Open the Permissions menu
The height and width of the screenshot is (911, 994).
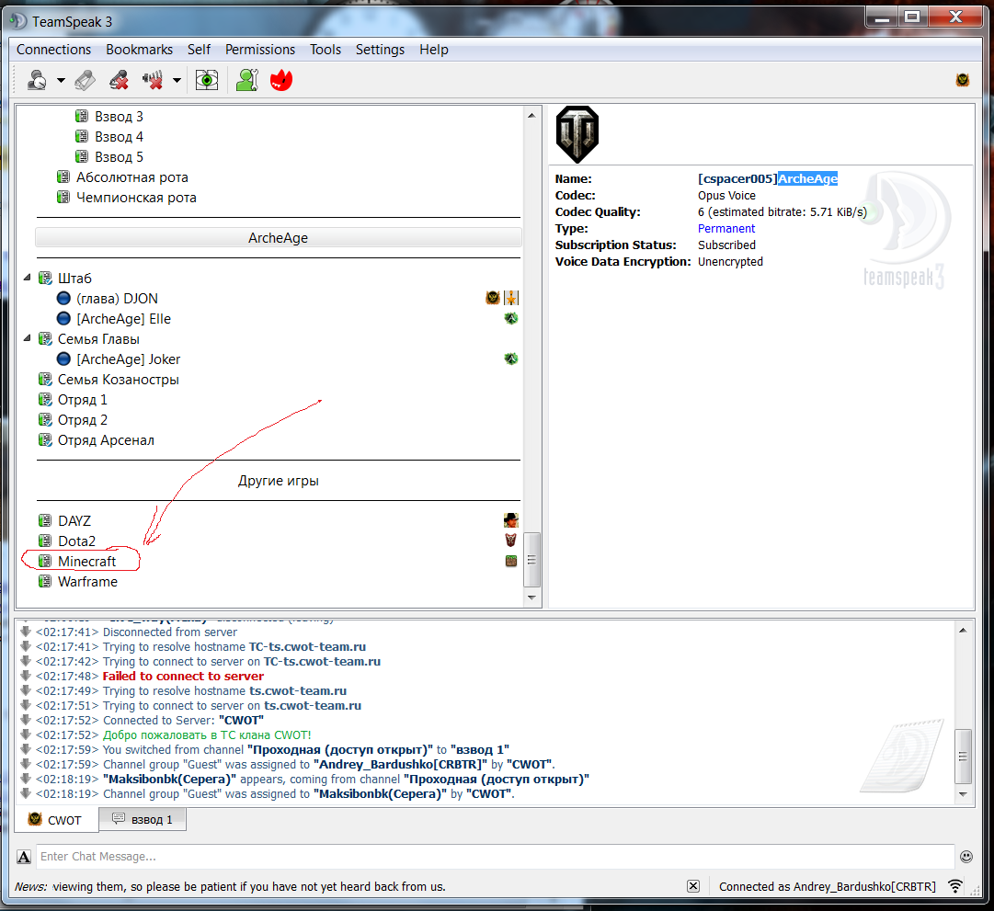pyautogui.click(x=260, y=50)
